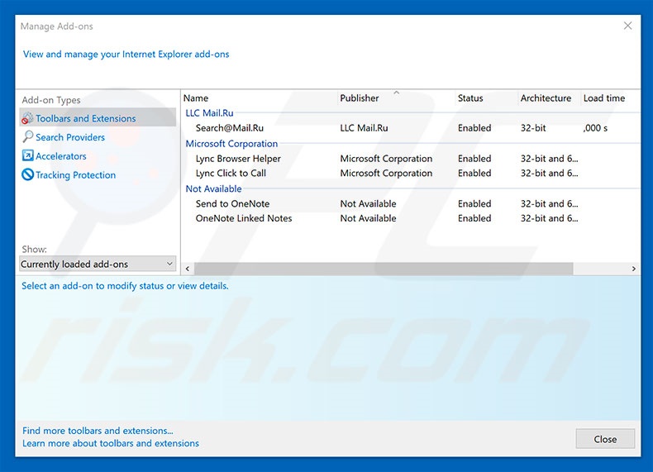Click Microsoft Corporation publisher of Lync Browser Helper
Image resolution: width=653 pixels, height=472 pixels.
[x=386, y=159]
